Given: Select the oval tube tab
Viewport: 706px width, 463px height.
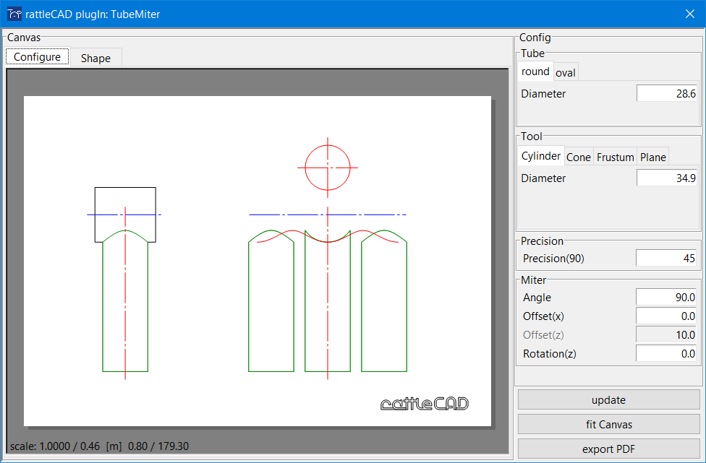Looking at the screenshot, I should (x=566, y=73).
